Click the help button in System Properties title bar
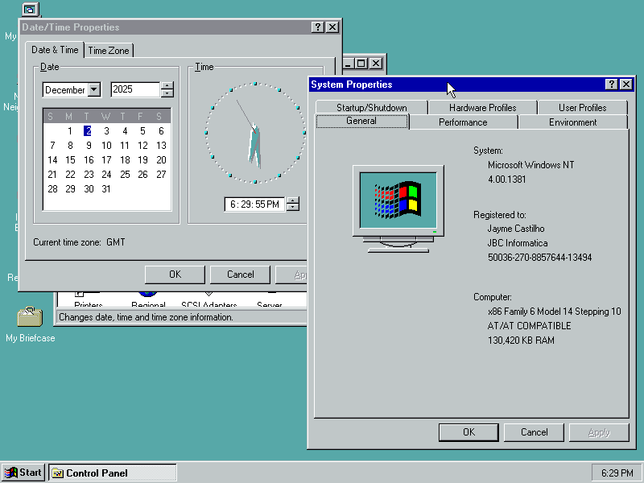The image size is (644, 483). [x=612, y=85]
